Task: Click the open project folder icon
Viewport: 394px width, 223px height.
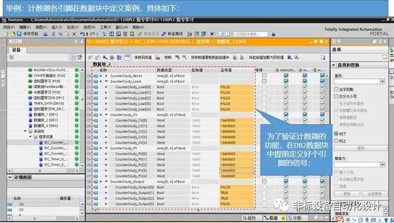Action: click(12, 34)
